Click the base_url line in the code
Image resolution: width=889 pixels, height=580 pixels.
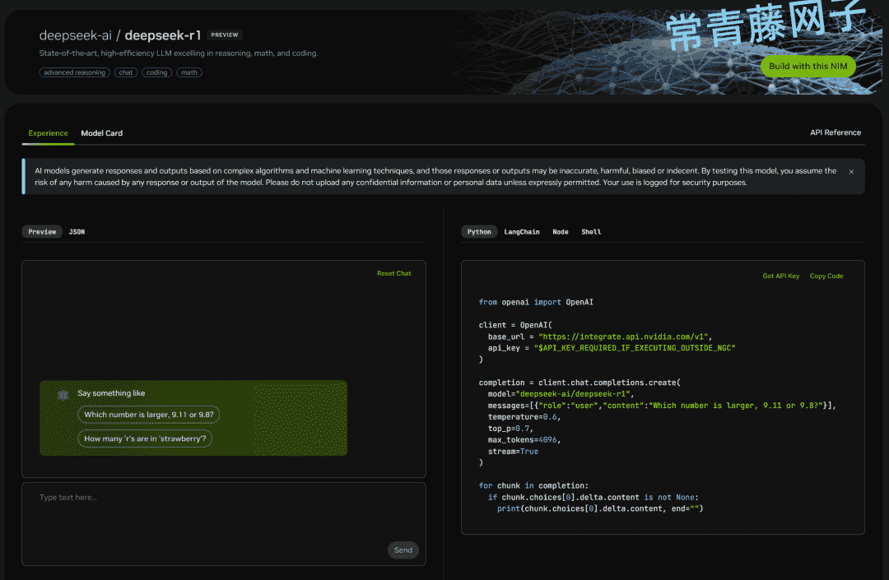point(600,336)
